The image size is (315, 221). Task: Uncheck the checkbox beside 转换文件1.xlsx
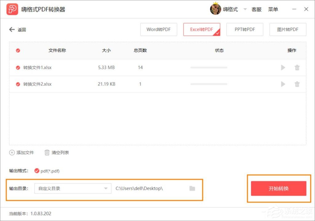tap(18, 68)
